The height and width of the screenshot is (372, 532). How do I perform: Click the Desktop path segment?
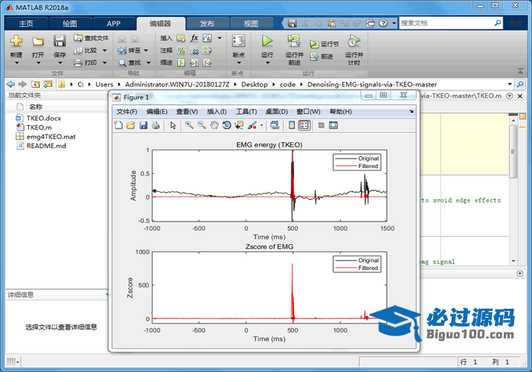click(x=254, y=84)
